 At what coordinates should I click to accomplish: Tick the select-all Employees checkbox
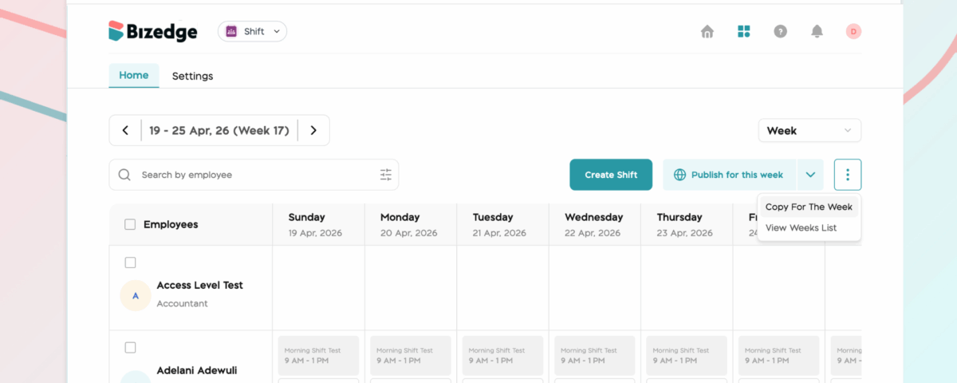(x=130, y=224)
